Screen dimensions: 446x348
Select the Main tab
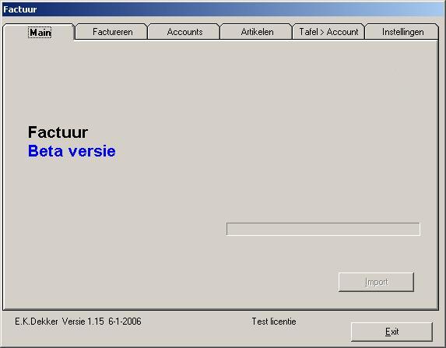(x=39, y=32)
